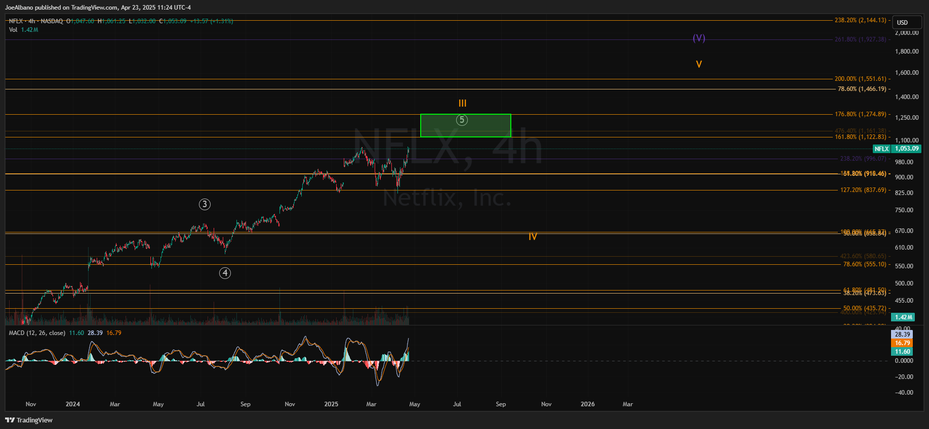Click the 2,000.00 price scale label
This screenshot has height=429, width=929.
(x=907, y=33)
